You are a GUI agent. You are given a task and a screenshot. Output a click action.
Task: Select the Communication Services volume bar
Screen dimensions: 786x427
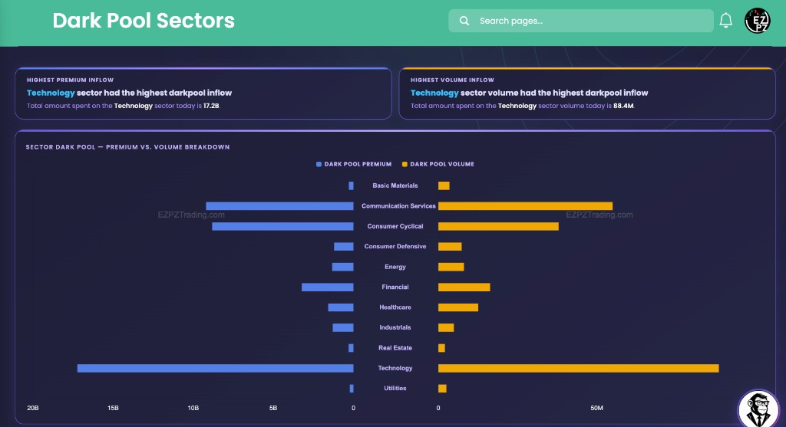click(x=525, y=206)
